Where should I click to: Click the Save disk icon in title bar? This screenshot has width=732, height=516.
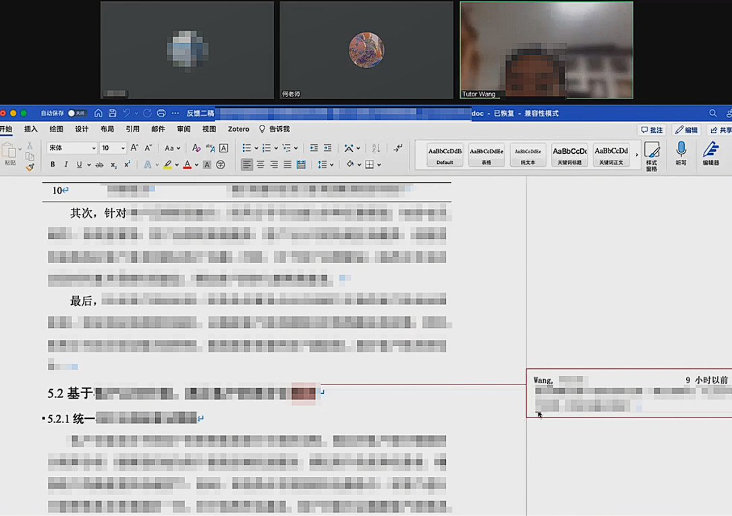tap(112, 113)
